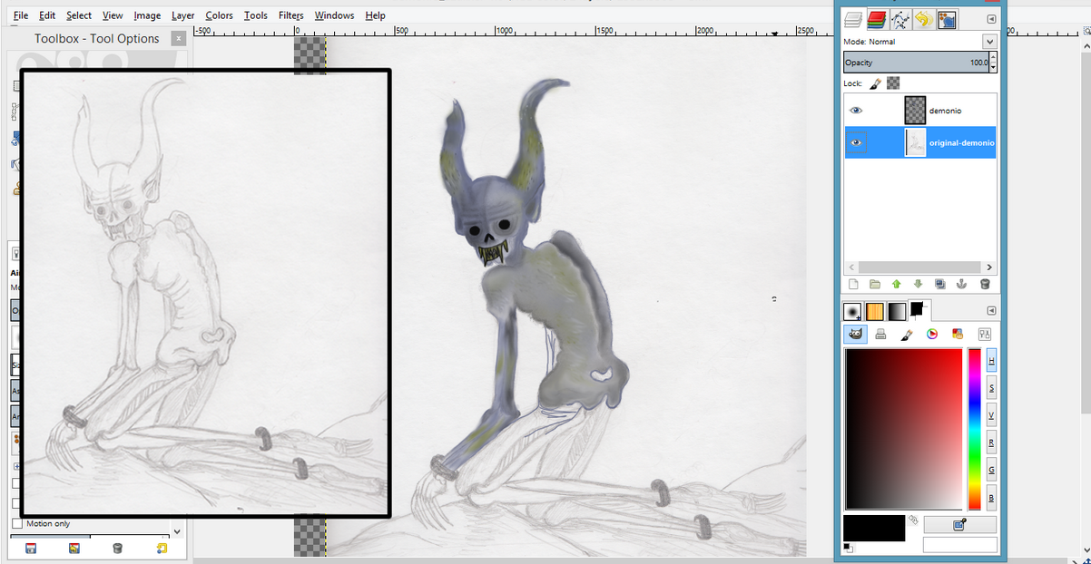
Task: Switch to the Paths tab
Action: click(899, 18)
